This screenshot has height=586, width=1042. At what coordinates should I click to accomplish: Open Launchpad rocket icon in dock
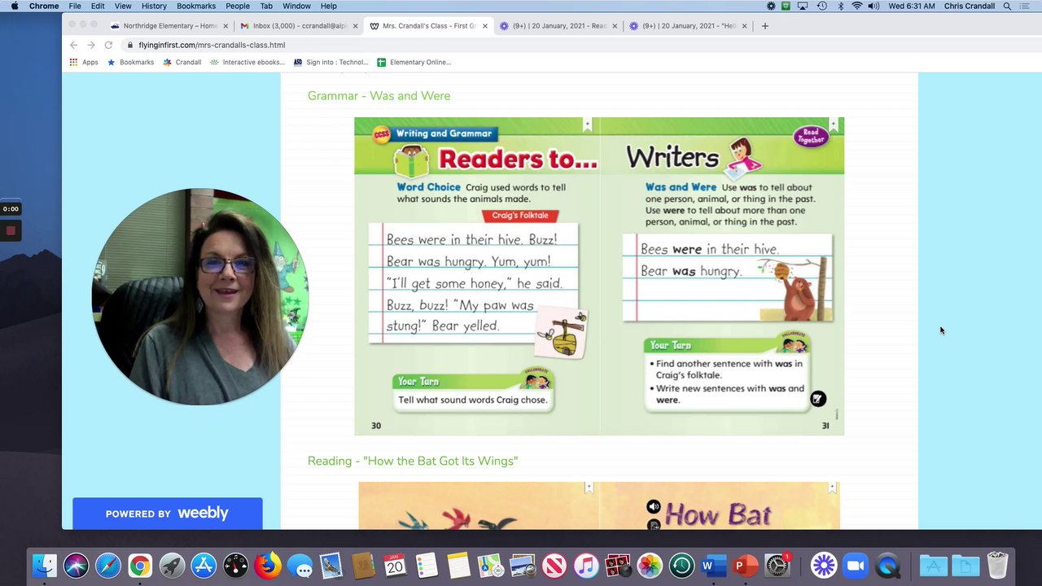click(172, 565)
